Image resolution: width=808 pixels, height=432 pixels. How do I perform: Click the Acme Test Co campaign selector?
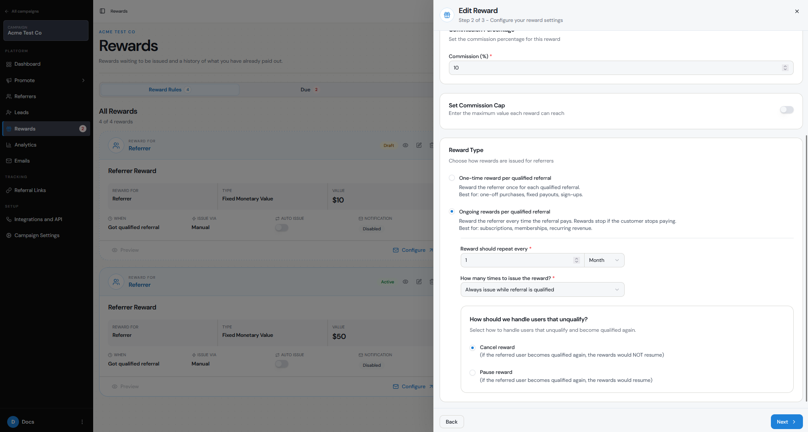[x=46, y=30]
